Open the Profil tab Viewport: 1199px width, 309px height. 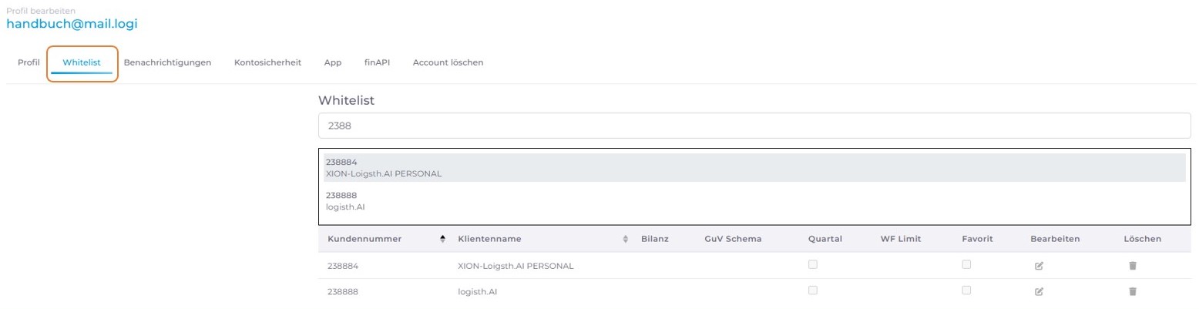click(29, 62)
